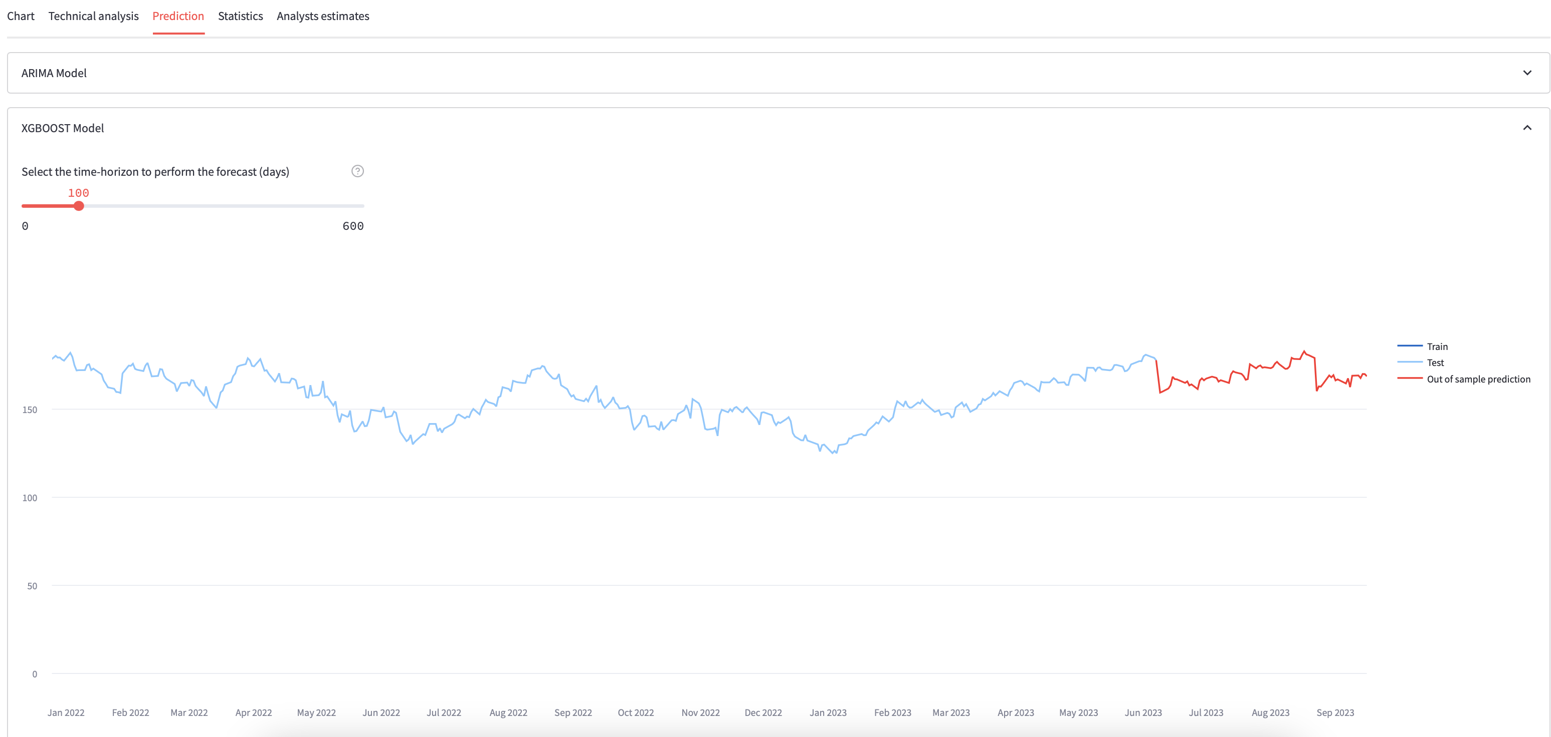Open the Analysts estimates tab

pyautogui.click(x=323, y=16)
